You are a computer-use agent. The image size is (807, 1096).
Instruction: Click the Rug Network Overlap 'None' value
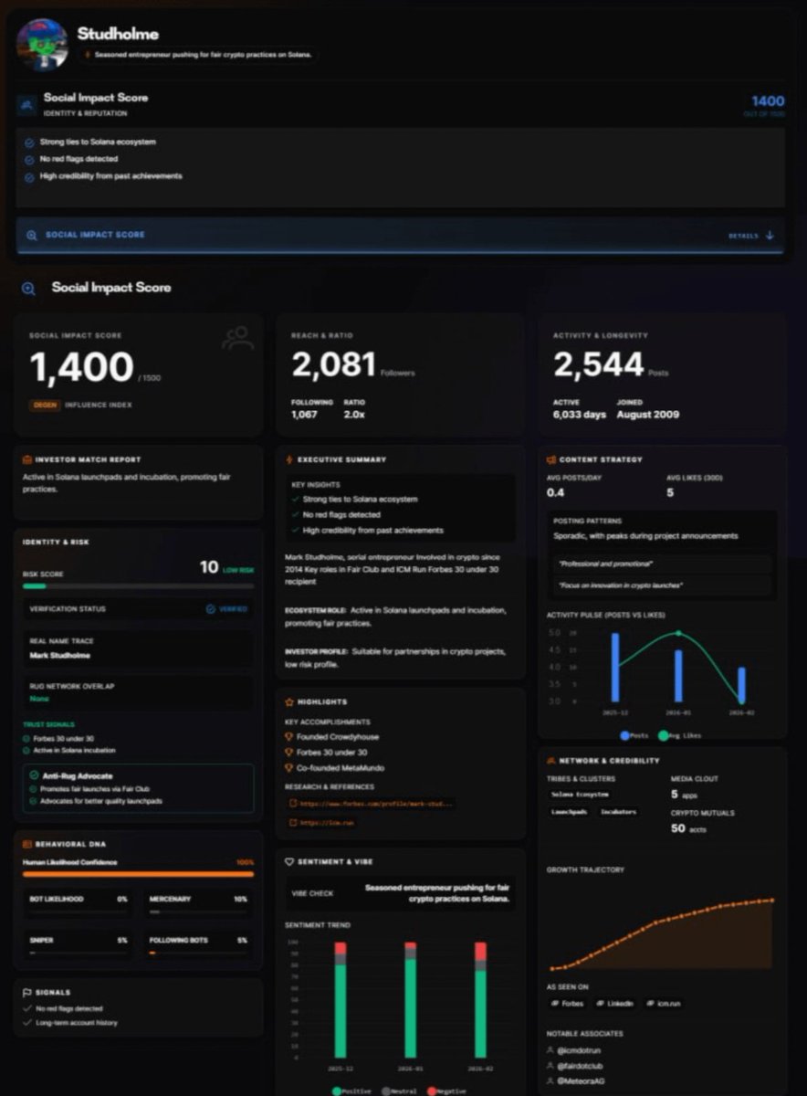pyautogui.click(x=38, y=699)
